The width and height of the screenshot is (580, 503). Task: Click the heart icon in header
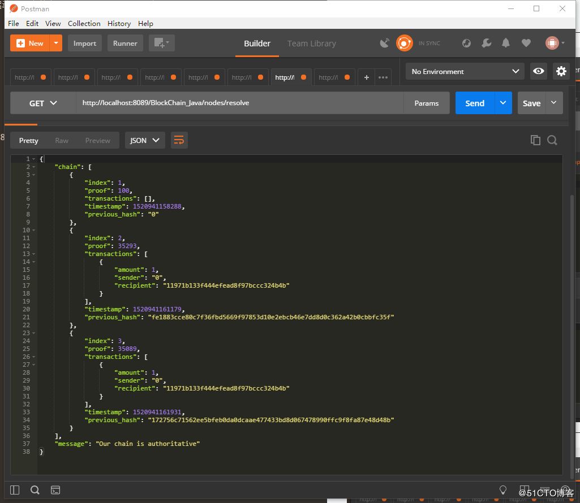526,44
